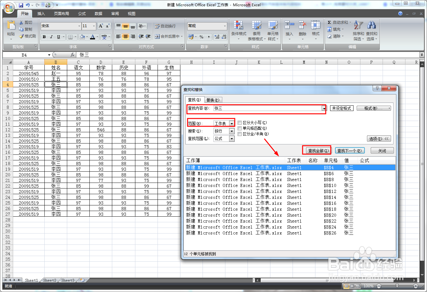Open the number format (常规) dropdown

pyautogui.click(x=225, y=26)
